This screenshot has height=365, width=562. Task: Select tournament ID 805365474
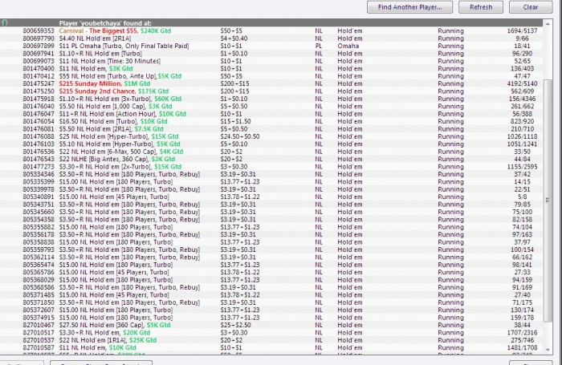pos(271,265)
